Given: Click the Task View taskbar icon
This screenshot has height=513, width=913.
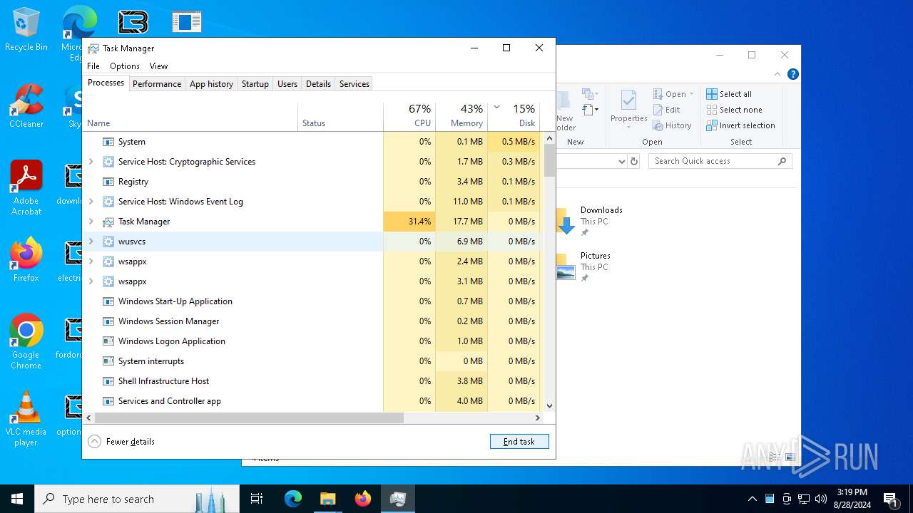Looking at the screenshot, I should point(257,499).
